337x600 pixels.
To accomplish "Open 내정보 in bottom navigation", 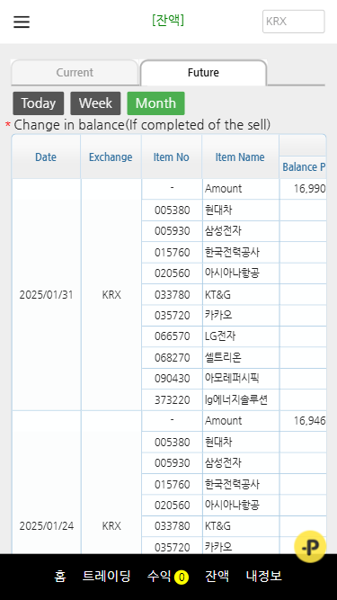I will (x=264, y=576).
